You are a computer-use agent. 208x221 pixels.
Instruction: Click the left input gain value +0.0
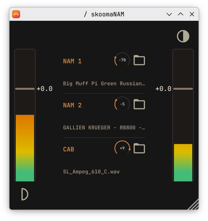coord(44,89)
